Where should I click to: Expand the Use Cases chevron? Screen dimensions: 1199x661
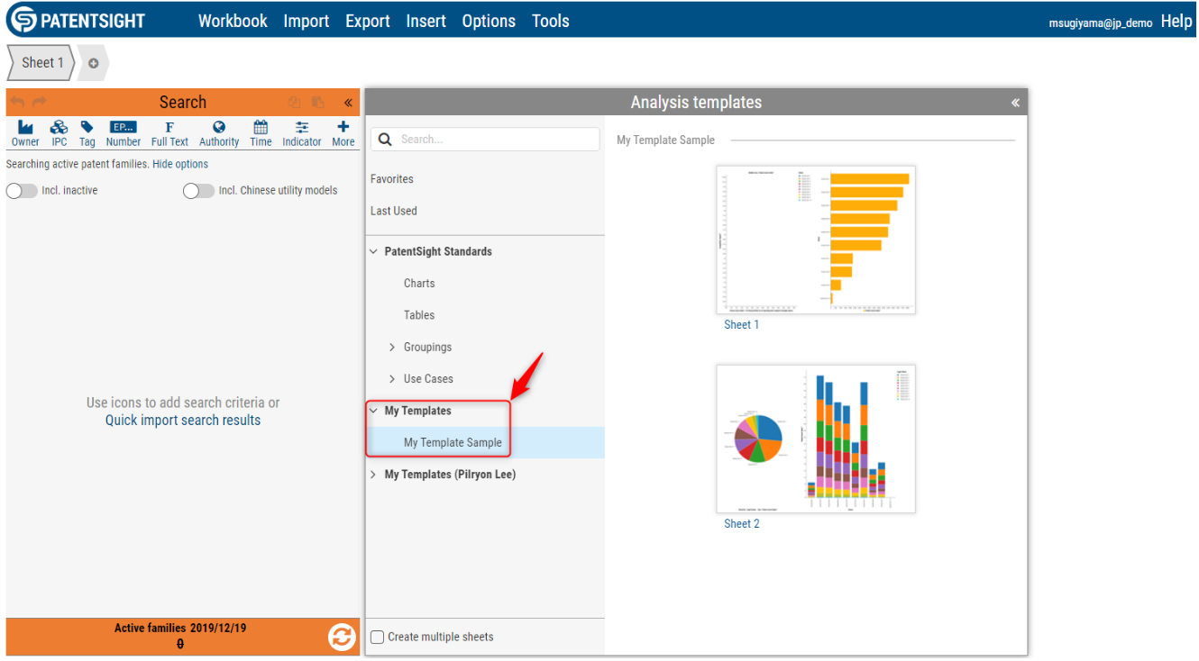click(x=392, y=379)
